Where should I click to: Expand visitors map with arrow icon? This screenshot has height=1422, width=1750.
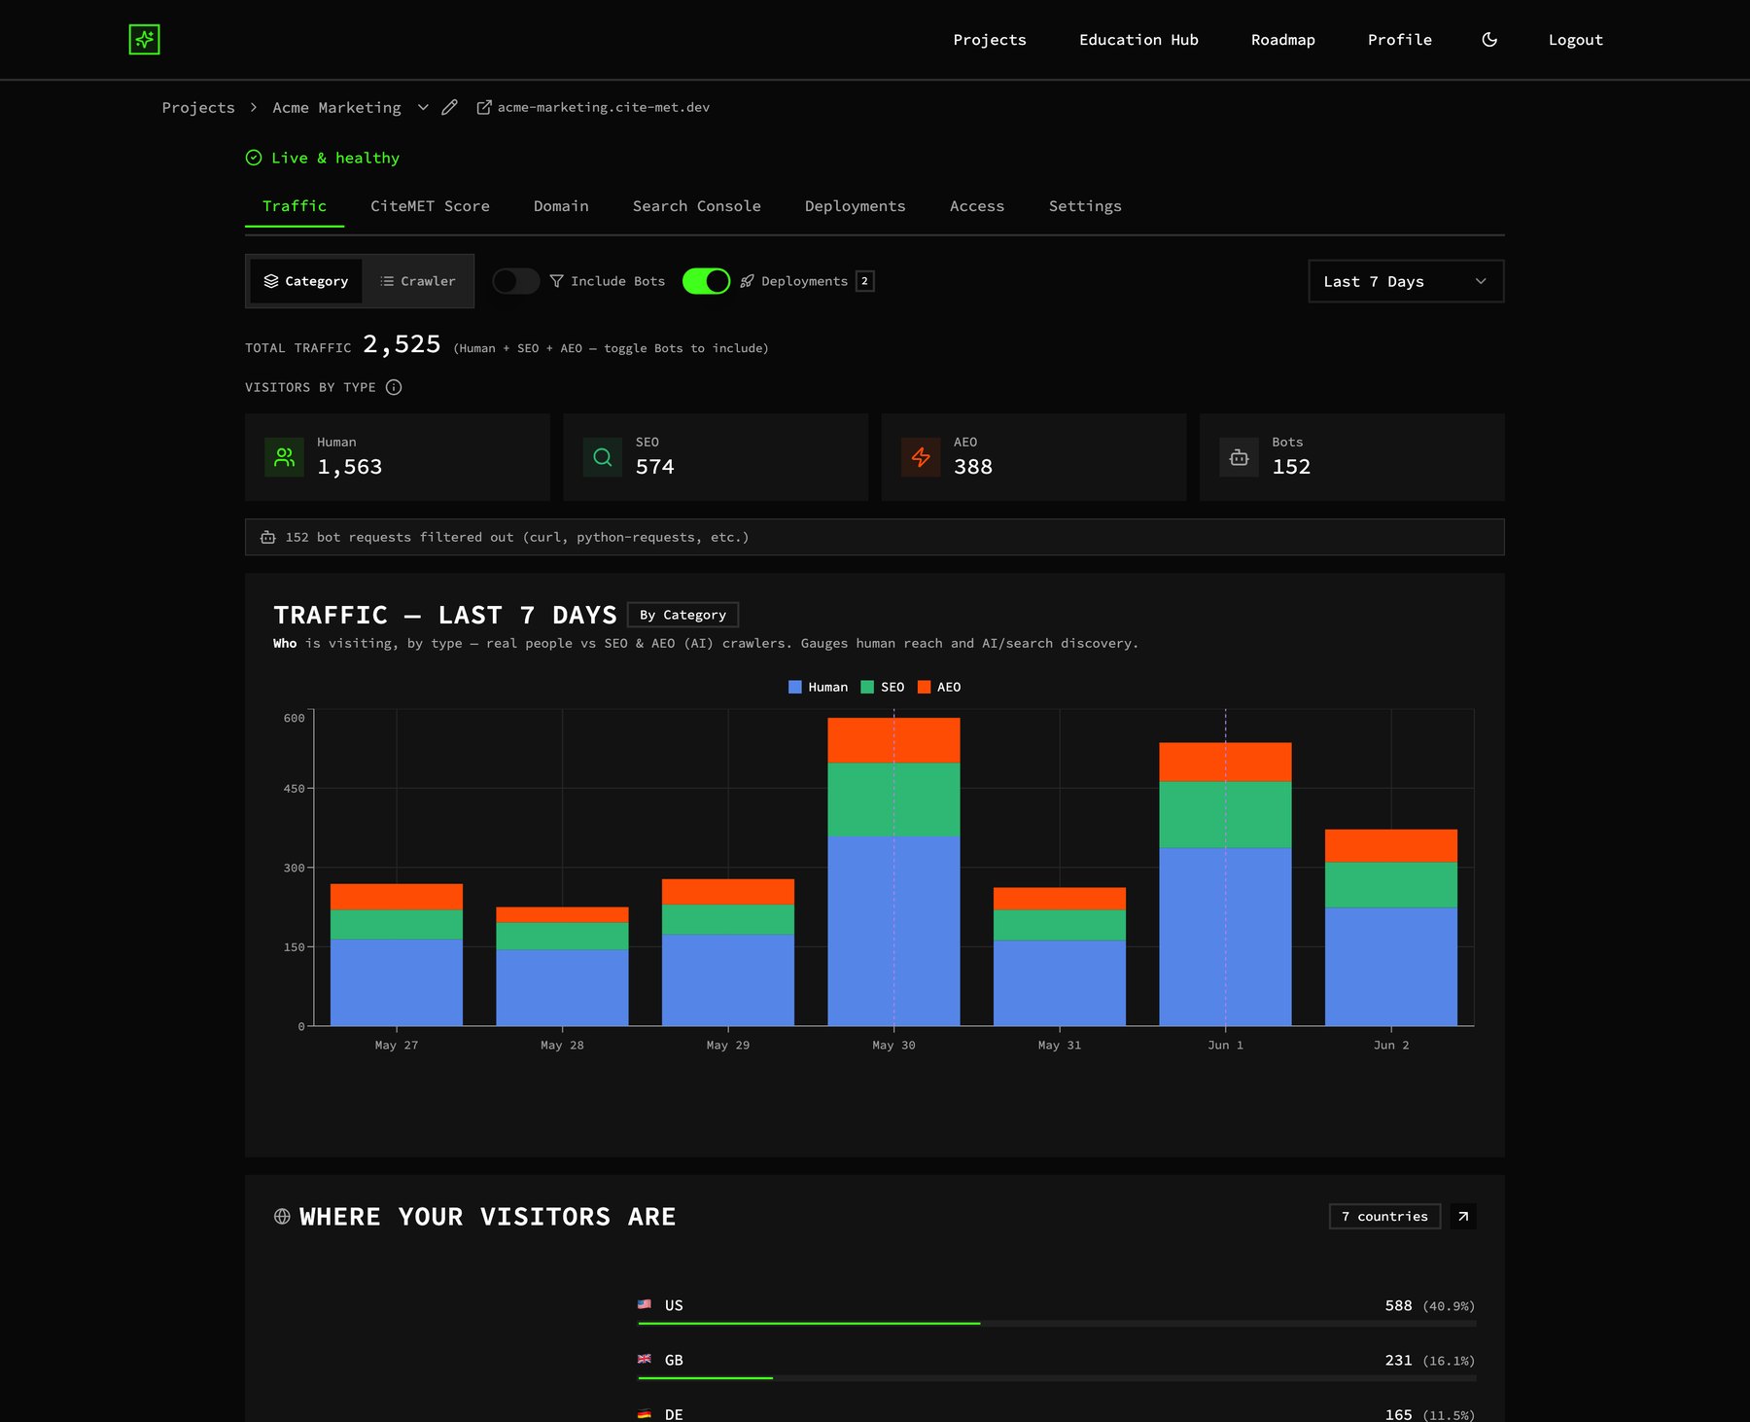coord(1463,1217)
